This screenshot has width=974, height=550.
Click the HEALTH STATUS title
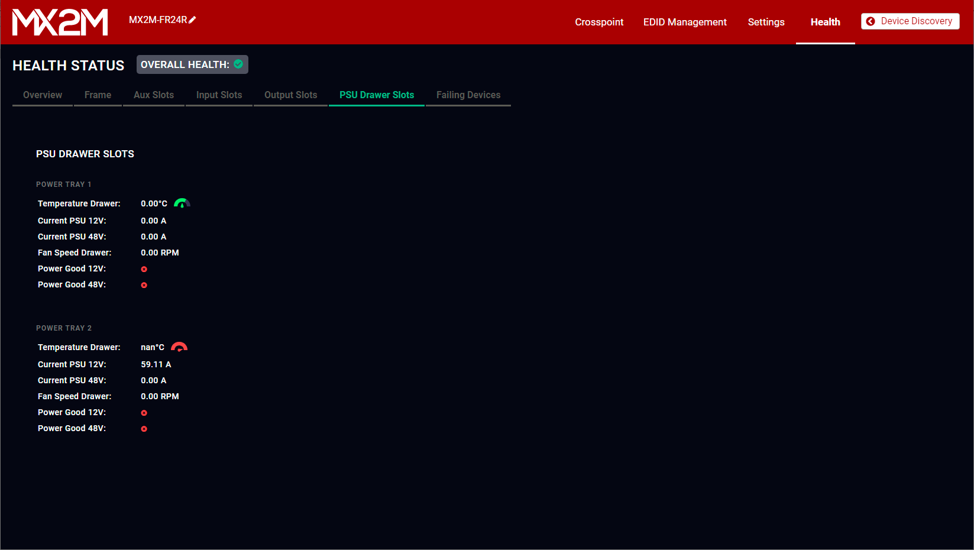tap(69, 66)
